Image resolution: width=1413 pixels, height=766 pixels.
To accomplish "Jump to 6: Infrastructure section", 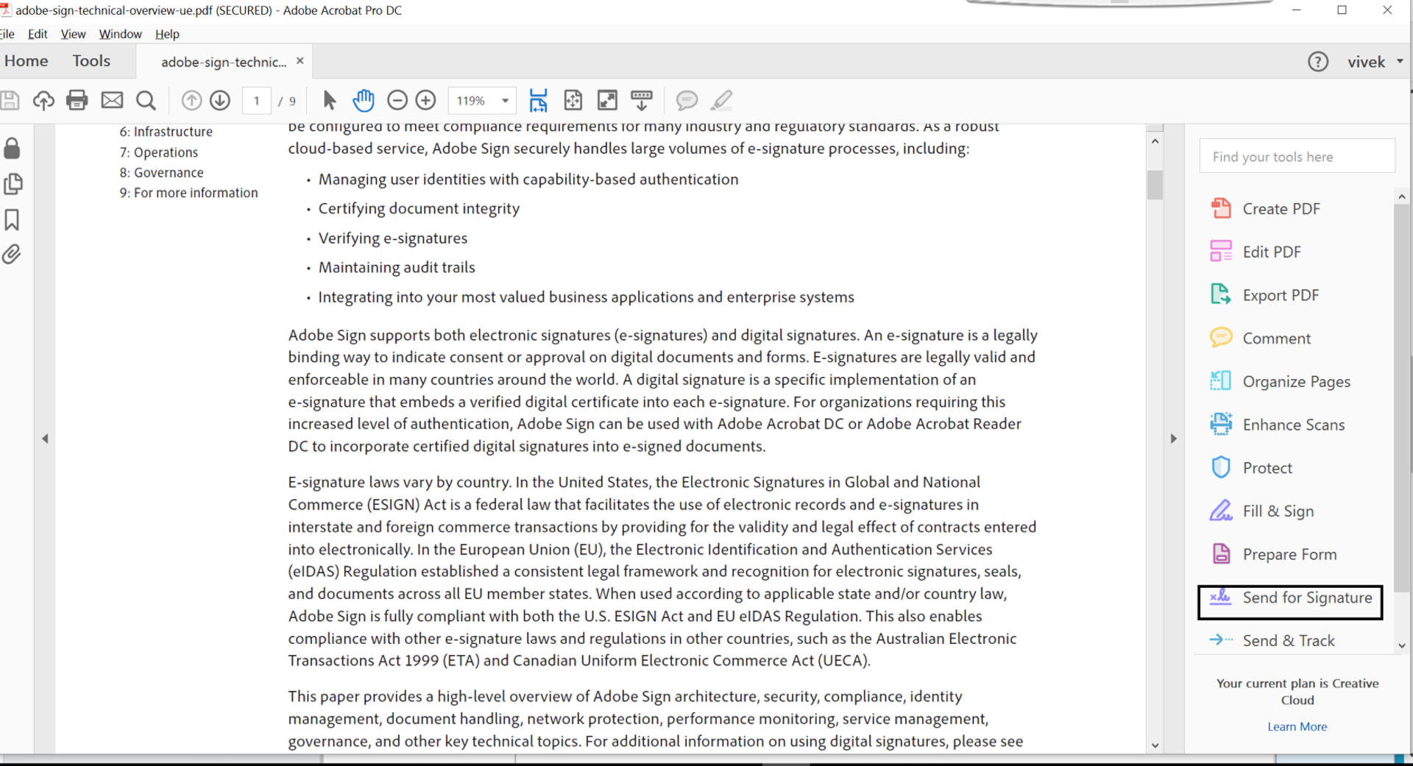I will click(x=166, y=132).
